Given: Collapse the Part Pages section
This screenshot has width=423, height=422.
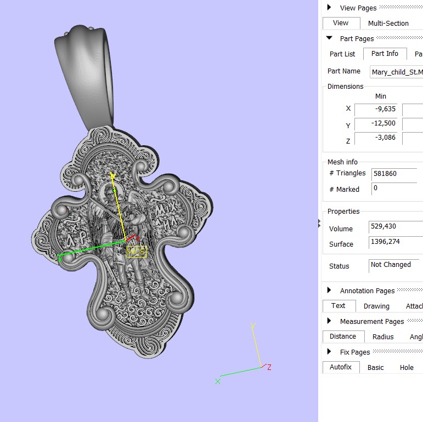Looking at the screenshot, I should (x=329, y=38).
